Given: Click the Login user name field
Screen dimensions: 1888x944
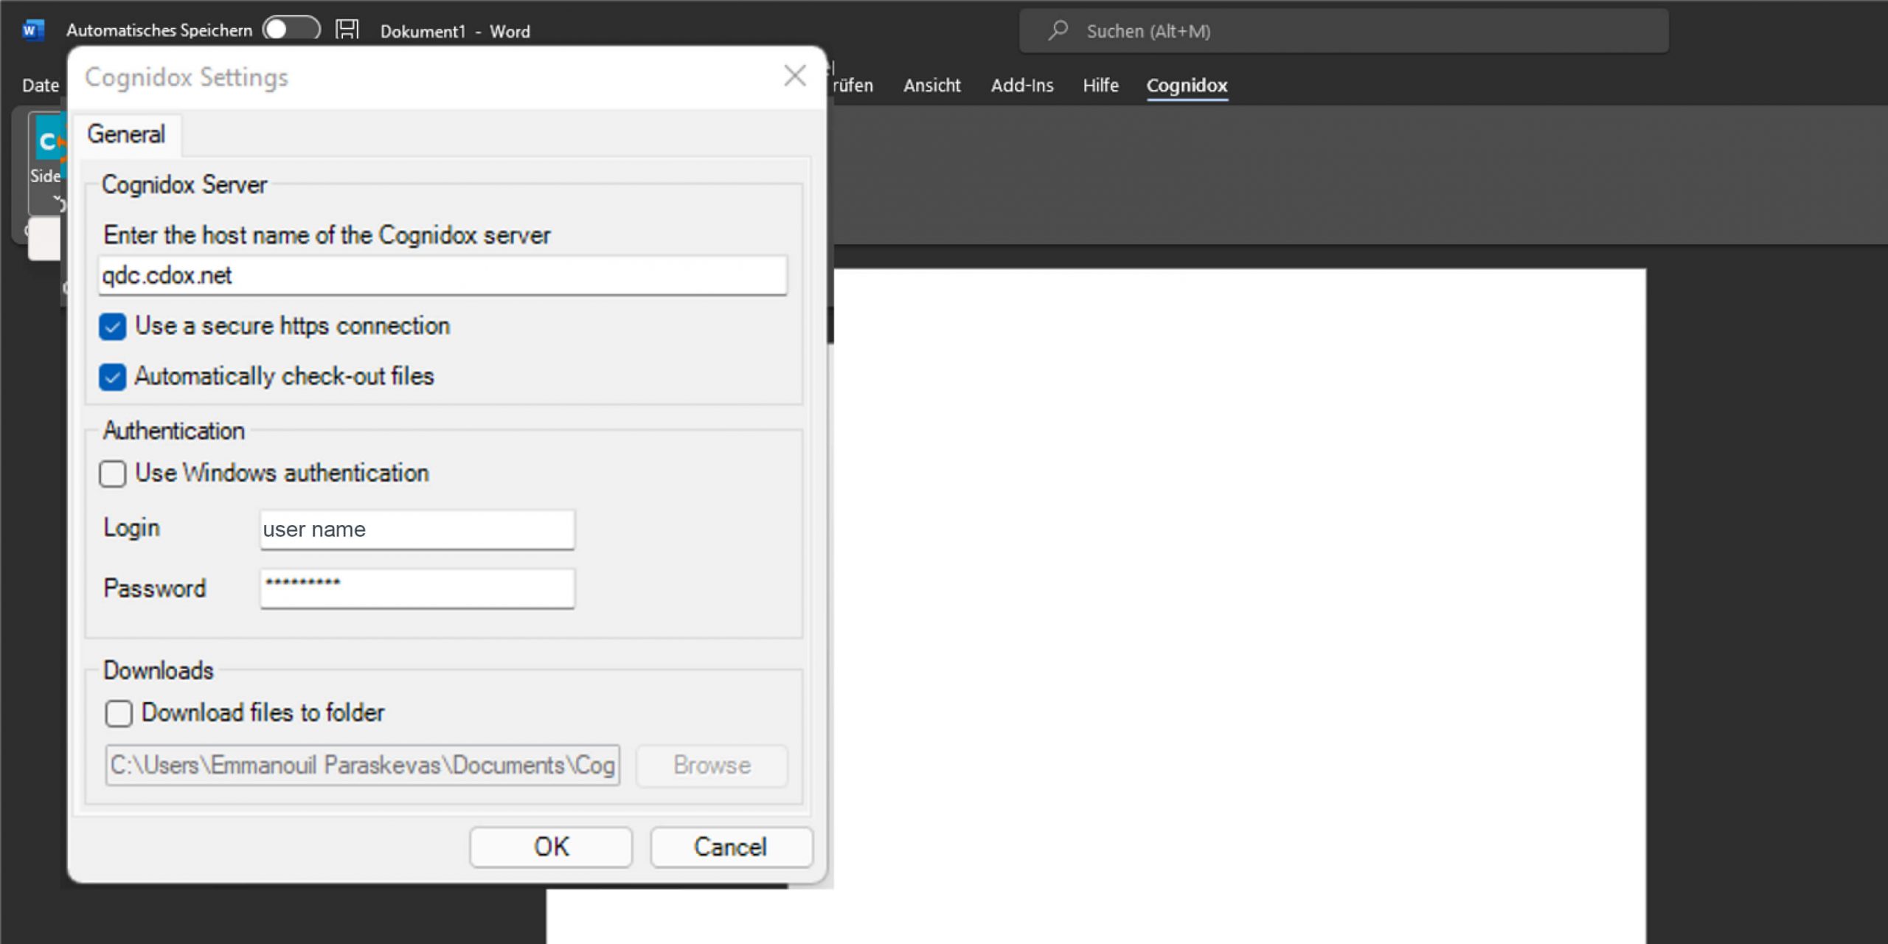Looking at the screenshot, I should click(x=417, y=530).
